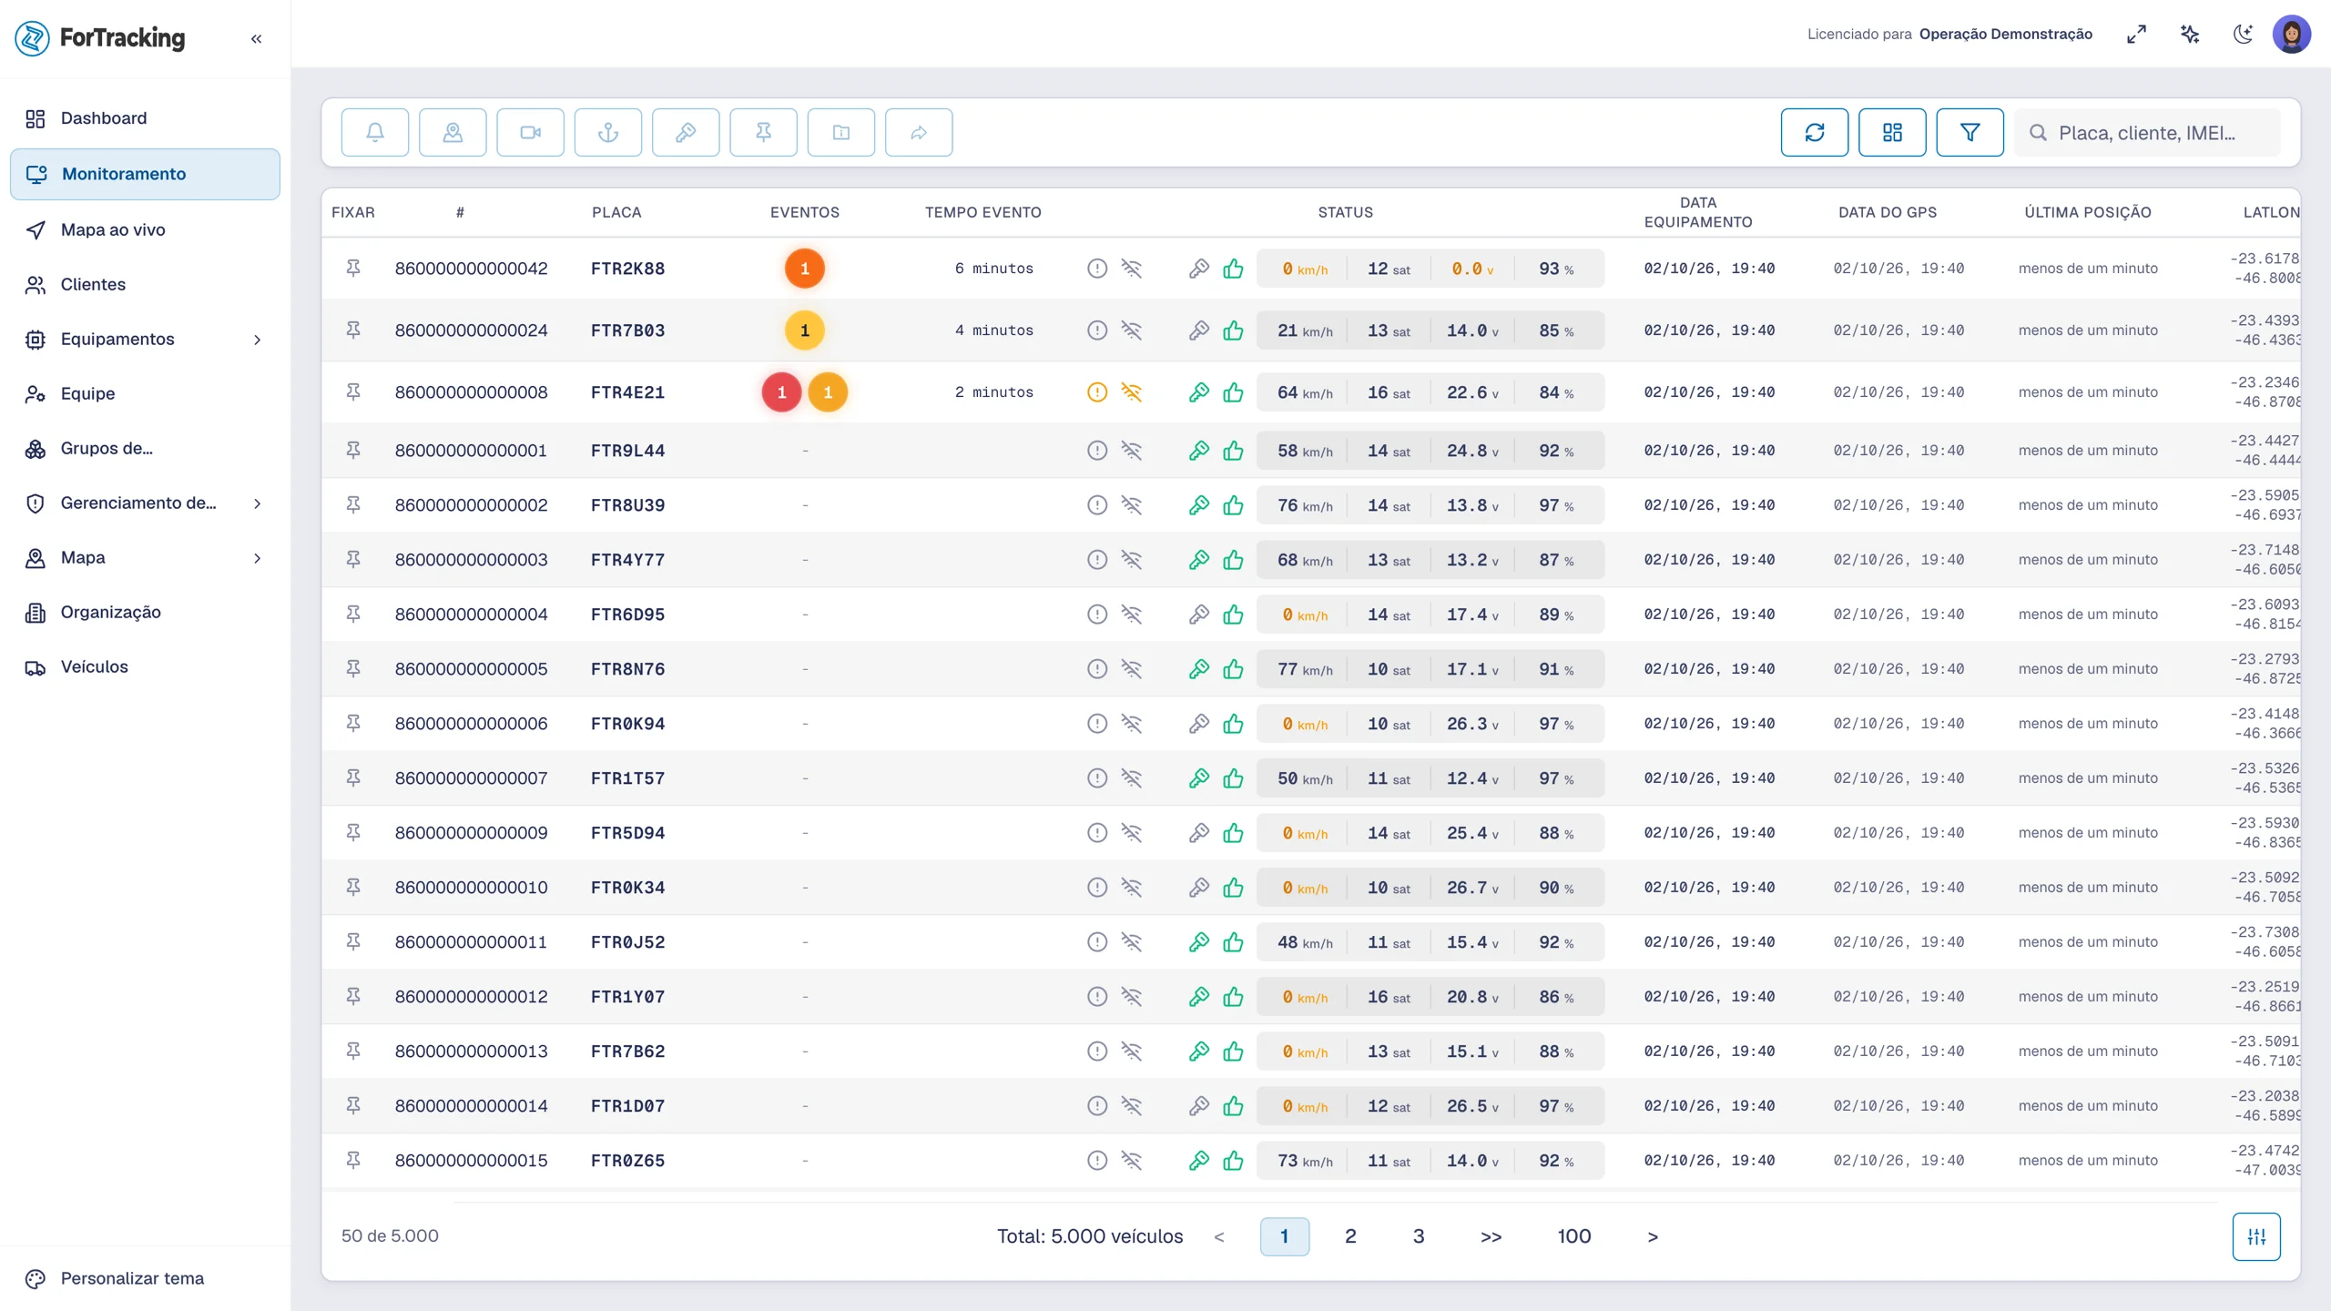Click the PLACA column header
This screenshot has width=2331, height=1311.
(x=616, y=212)
